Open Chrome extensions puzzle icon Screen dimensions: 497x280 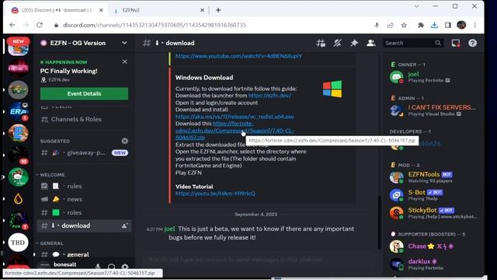(x=421, y=25)
